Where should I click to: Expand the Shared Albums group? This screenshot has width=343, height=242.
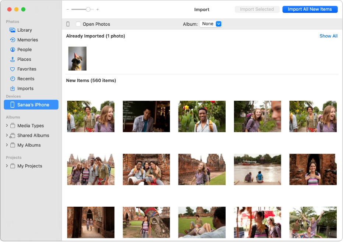click(x=7, y=135)
